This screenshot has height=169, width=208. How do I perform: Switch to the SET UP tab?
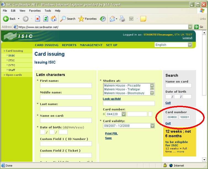[112, 45]
